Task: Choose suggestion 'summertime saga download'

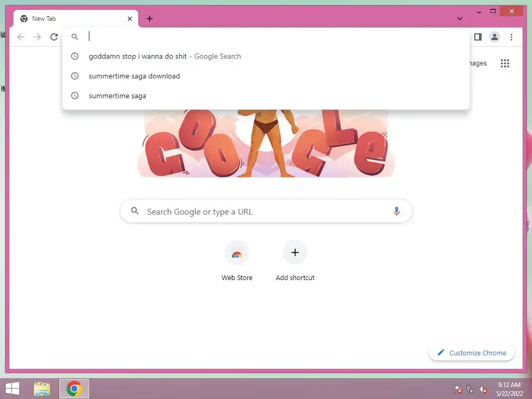Action: coord(266,76)
